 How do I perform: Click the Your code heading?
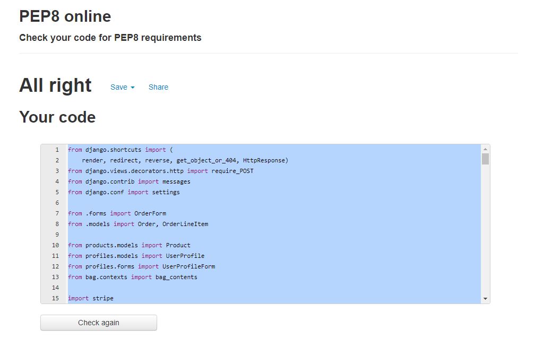click(x=57, y=117)
